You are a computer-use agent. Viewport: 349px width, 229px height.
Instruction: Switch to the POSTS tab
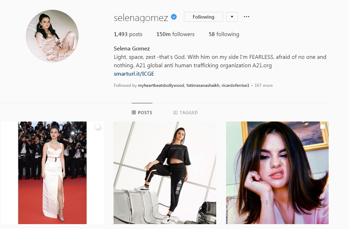click(142, 112)
